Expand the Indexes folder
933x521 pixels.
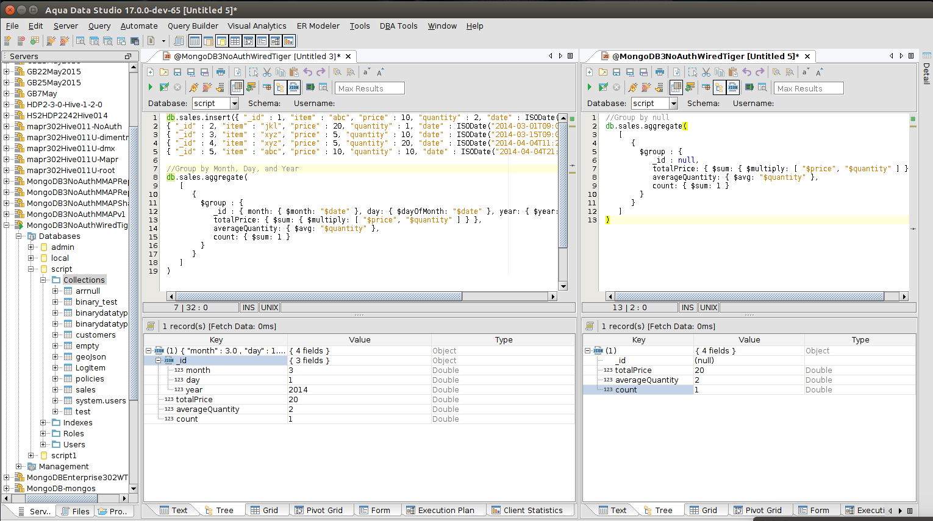(x=43, y=423)
